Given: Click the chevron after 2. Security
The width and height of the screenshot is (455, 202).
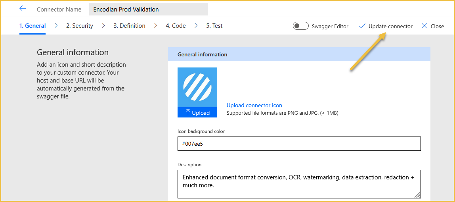Looking at the screenshot, I should 103,25.
